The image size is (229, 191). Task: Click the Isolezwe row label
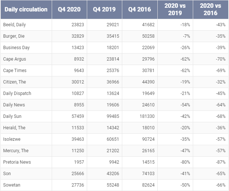pyautogui.click(x=12, y=139)
